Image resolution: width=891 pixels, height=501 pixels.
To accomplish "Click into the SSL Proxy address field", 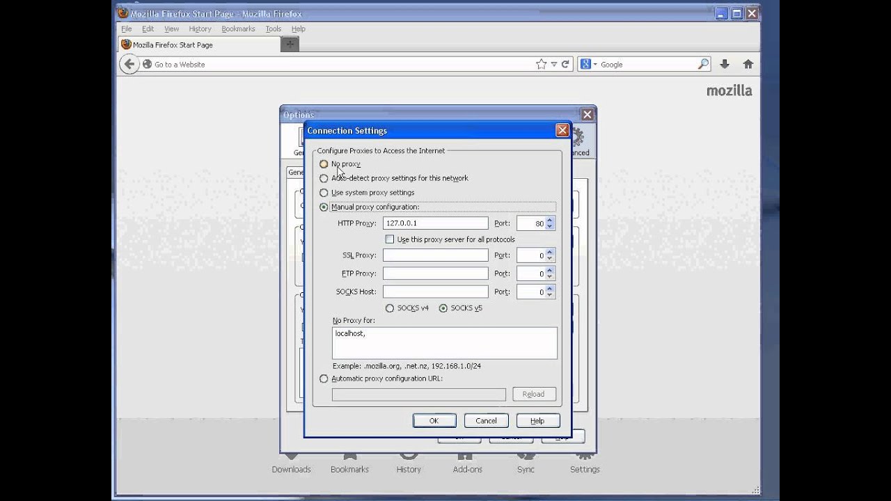I will coord(435,255).
